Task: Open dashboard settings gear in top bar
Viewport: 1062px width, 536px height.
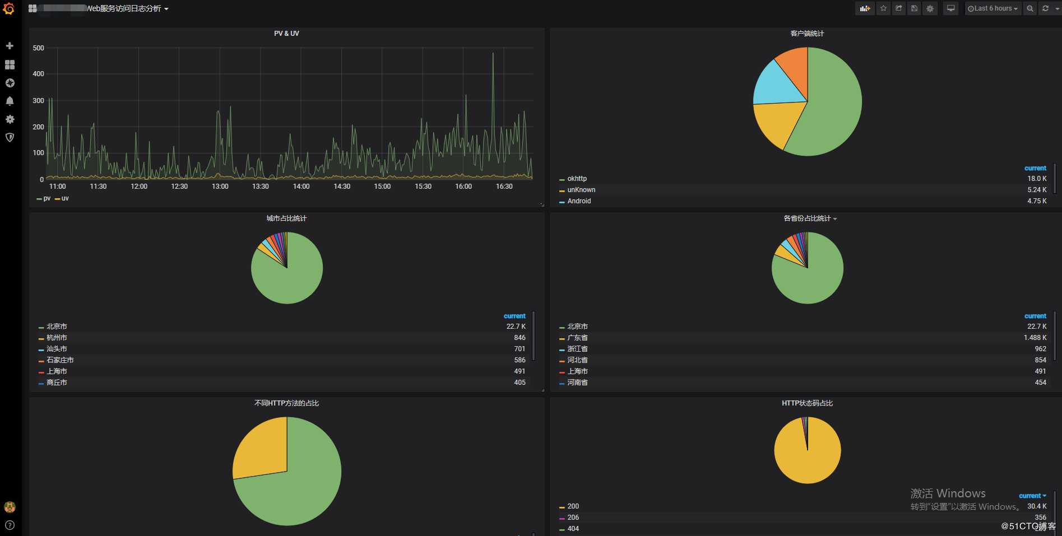Action: (x=930, y=8)
